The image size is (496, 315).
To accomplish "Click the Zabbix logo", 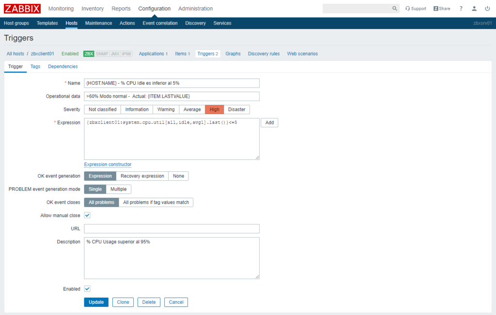I will coord(22,9).
